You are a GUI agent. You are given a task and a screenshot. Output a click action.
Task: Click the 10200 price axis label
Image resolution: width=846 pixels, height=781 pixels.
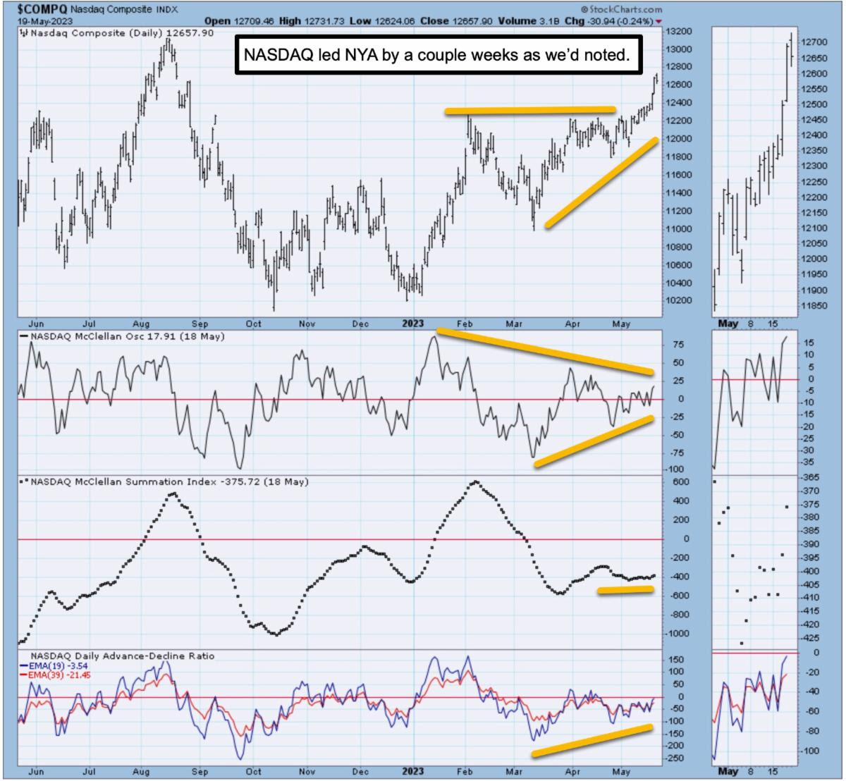coord(680,300)
